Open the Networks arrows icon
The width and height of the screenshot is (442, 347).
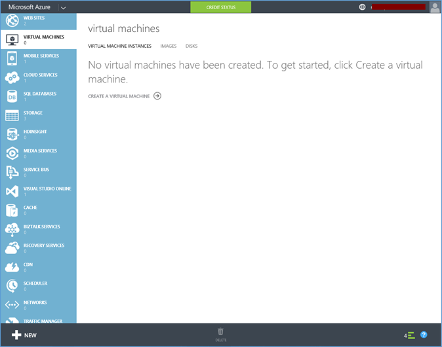click(12, 305)
